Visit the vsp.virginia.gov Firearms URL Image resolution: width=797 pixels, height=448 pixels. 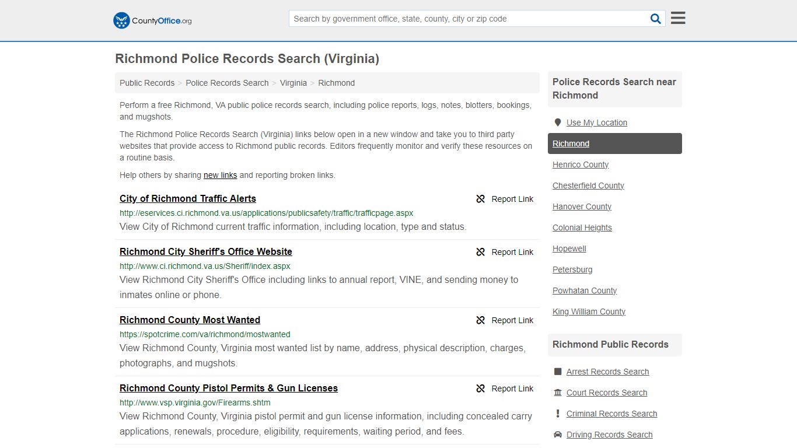tap(195, 402)
